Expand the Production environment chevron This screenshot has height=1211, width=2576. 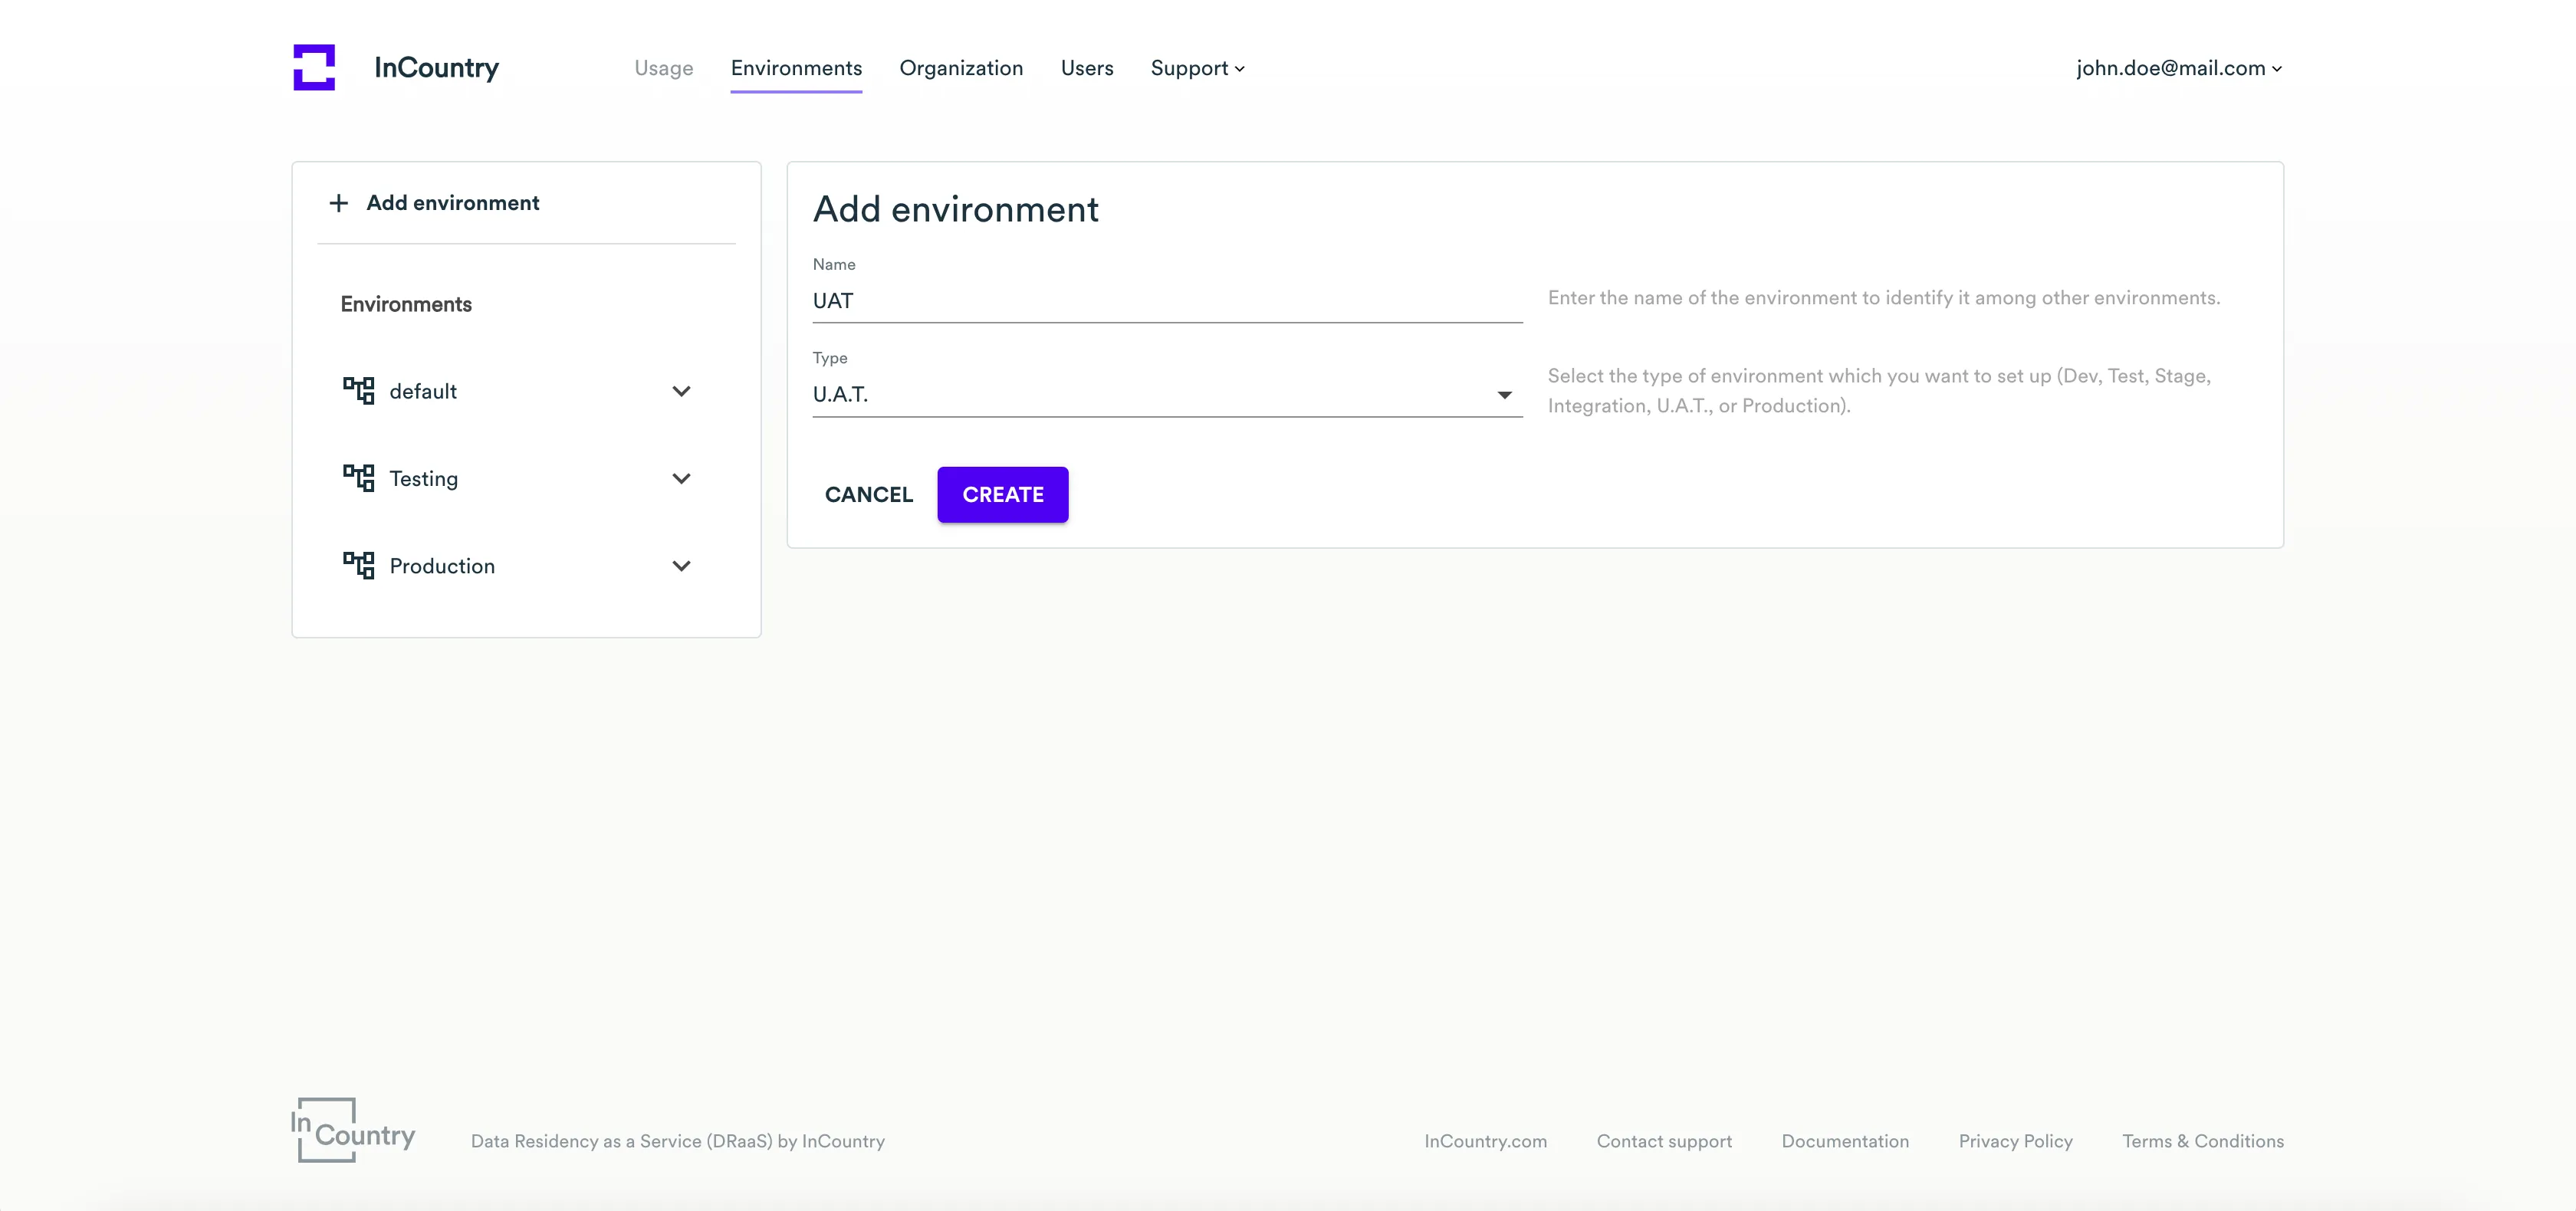[x=681, y=566]
